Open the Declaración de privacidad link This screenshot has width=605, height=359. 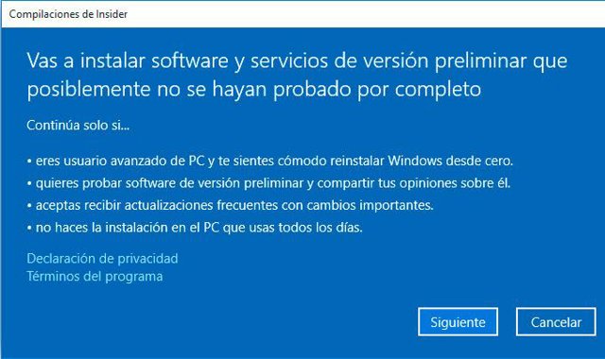102,258
